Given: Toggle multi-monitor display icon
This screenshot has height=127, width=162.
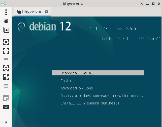Looking at the screenshot, I should pyautogui.click(x=6, y=98).
